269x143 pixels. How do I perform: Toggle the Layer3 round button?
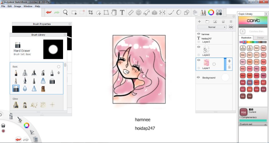(199, 42)
